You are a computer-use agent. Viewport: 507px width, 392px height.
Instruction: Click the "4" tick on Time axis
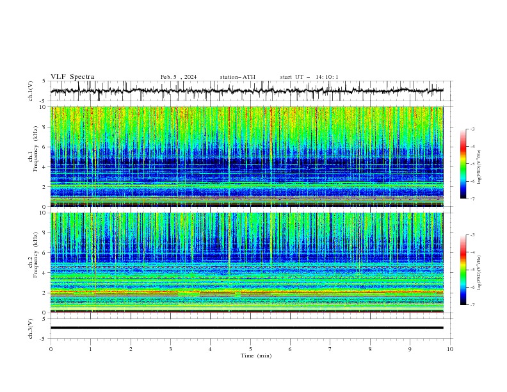pyautogui.click(x=210, y=349)
